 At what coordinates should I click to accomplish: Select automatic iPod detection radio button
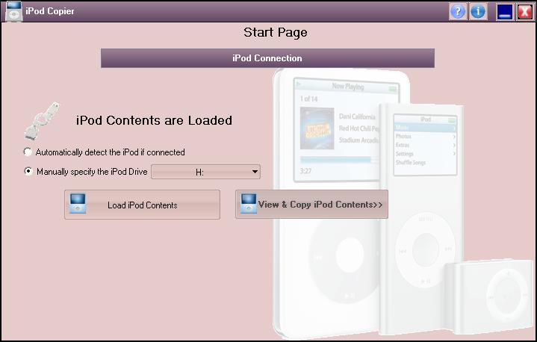tap(28, 152)
